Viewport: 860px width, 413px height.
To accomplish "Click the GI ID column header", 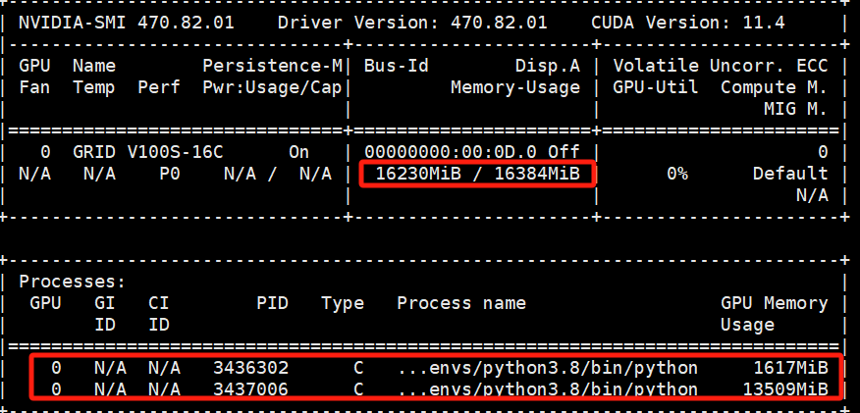I will click(105, 314).
